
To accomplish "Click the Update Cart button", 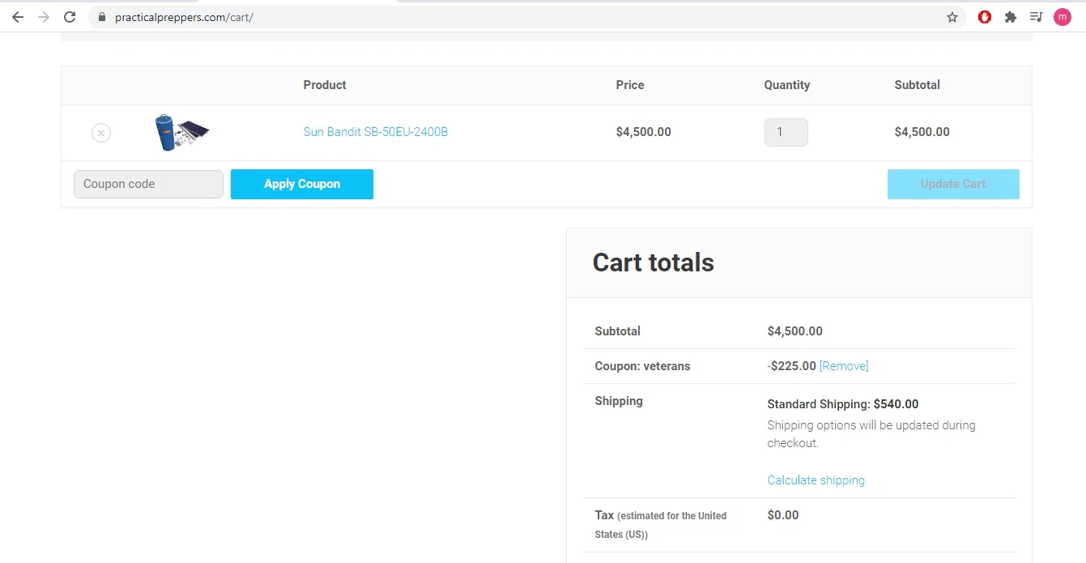I will tap(953, 184).
